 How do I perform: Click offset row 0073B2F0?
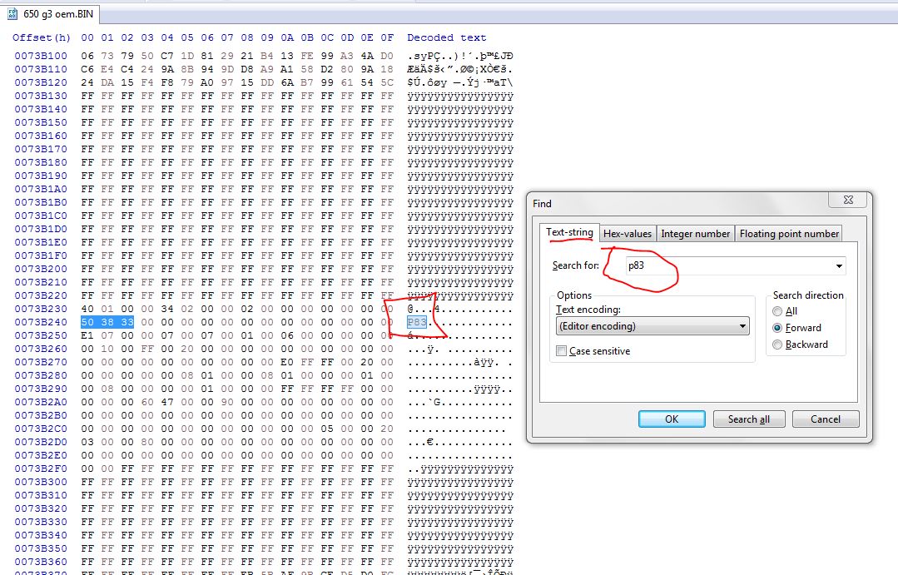coord(41,468)
